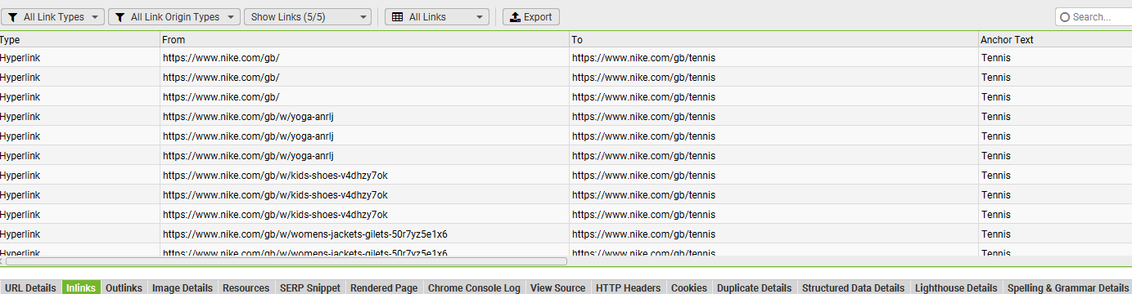Image resolution: width=1132 pixels, height=294 pixels.
Task: Switch to the View Source tab
Action: pyautogui.click(x=557, y=287)
